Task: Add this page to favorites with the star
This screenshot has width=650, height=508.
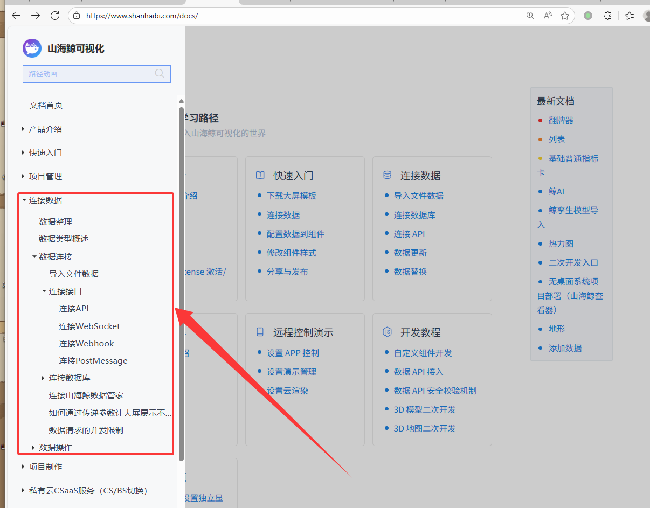Action: coord(565,16)
